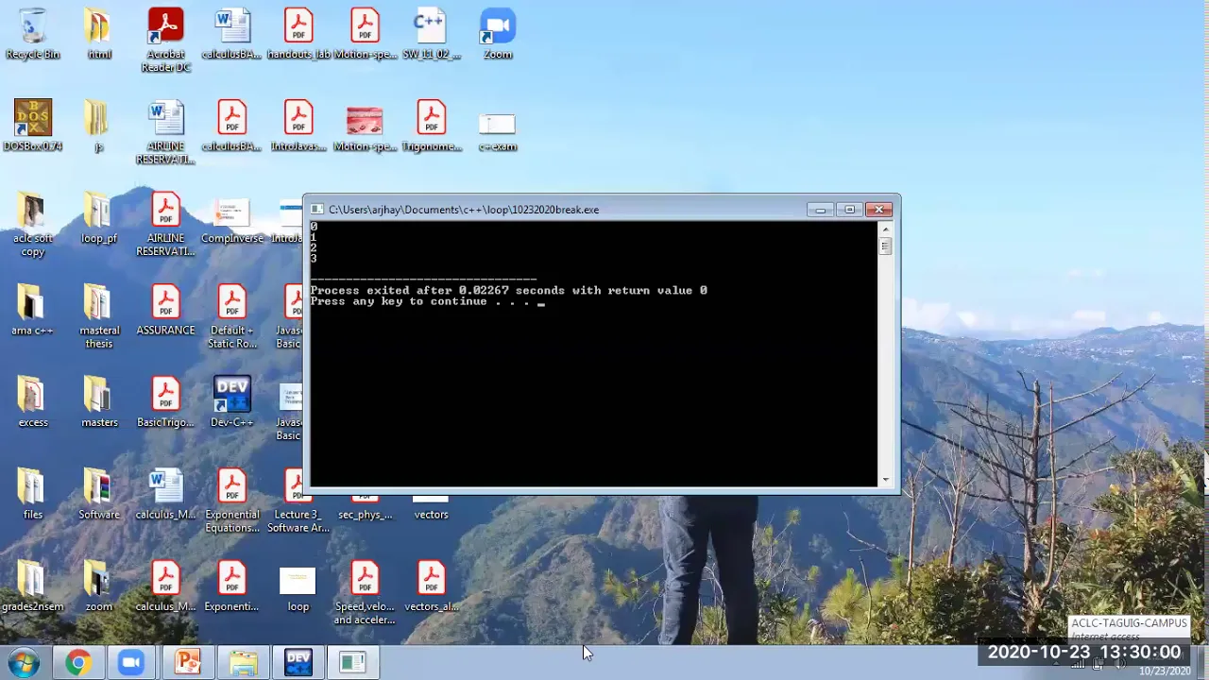This screenshot has width=1209, height=680.
Task: Launch the Dev-C++ desktop shortcut
Action: click(x=231, y=402)
